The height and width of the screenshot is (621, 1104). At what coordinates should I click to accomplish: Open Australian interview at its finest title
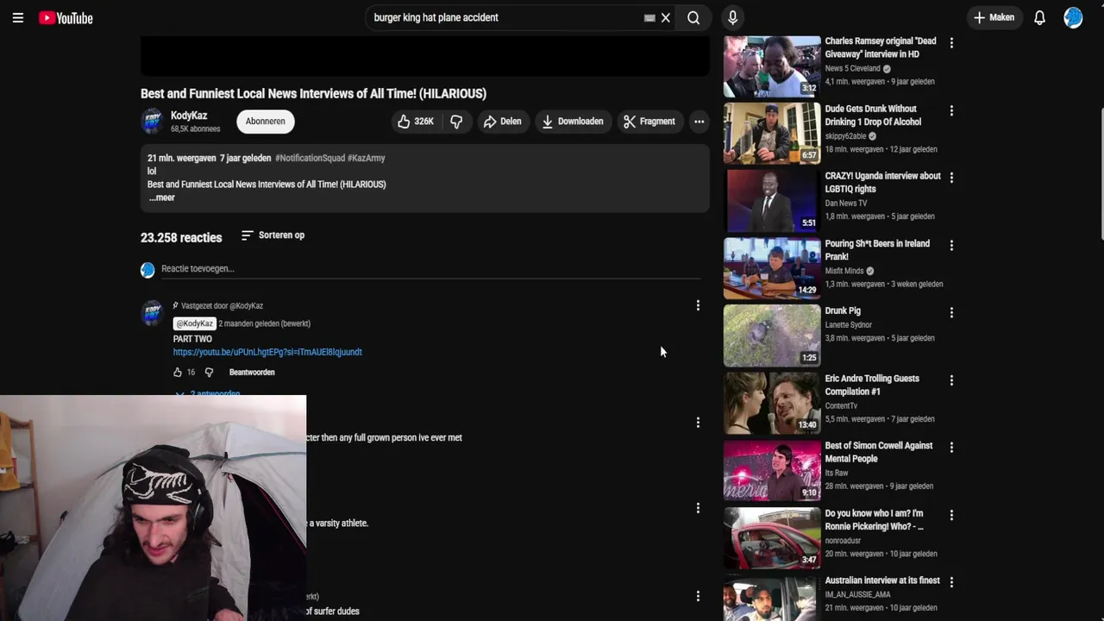point(882,580)
